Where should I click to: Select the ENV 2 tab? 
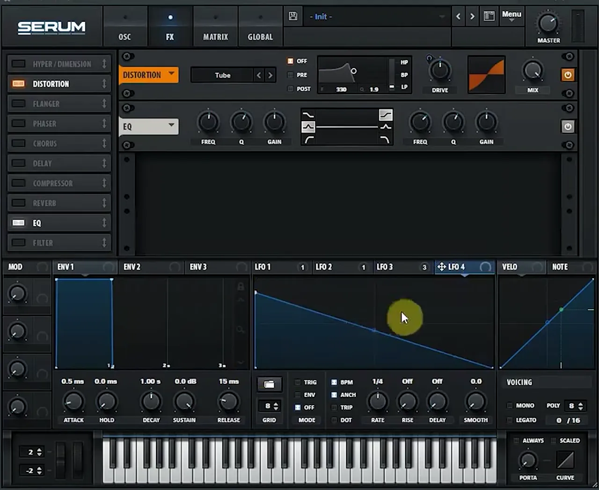coord(151,267)
